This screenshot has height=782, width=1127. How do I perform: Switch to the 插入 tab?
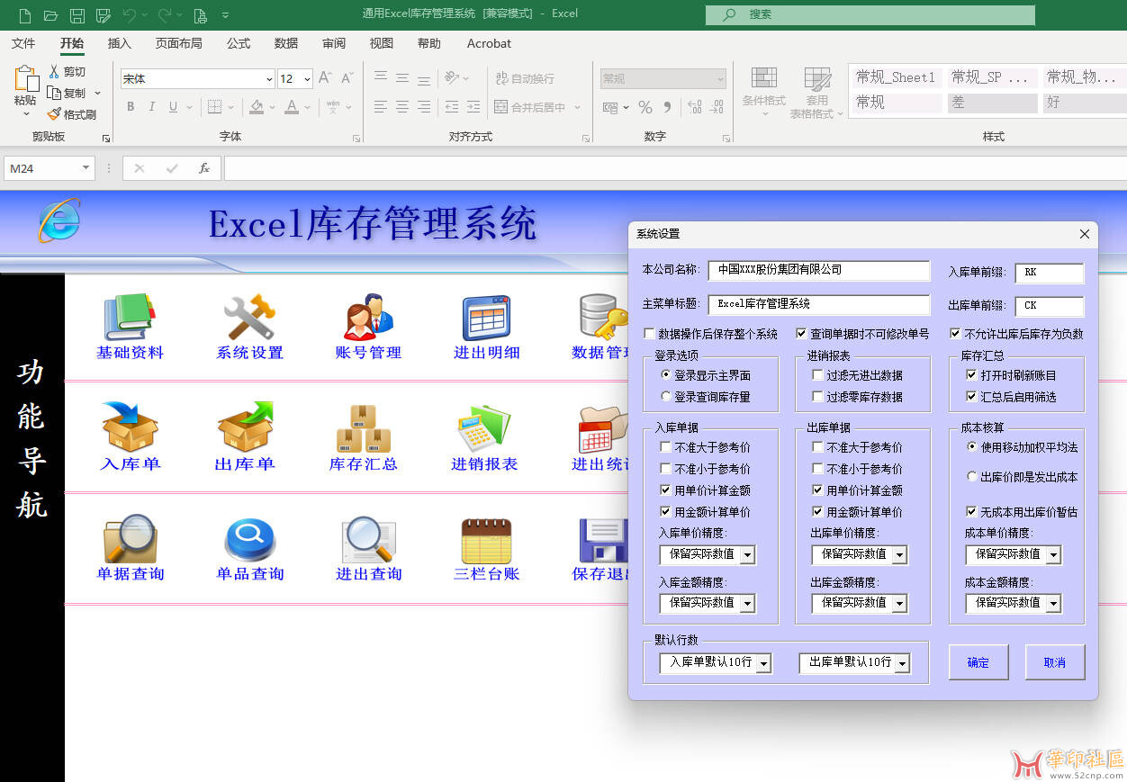click(x=119, y=43)
